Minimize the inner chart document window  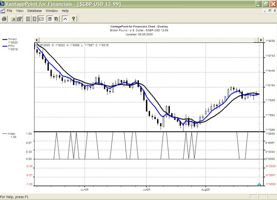point(265,11)
